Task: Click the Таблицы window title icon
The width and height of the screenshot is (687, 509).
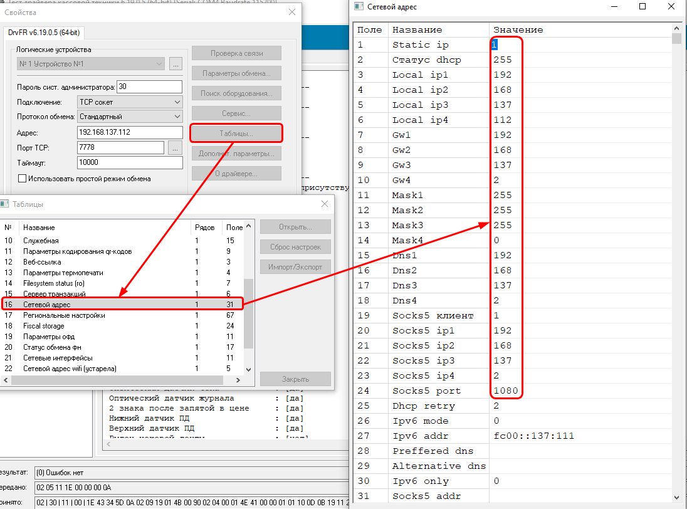Action: pos(3,204)
